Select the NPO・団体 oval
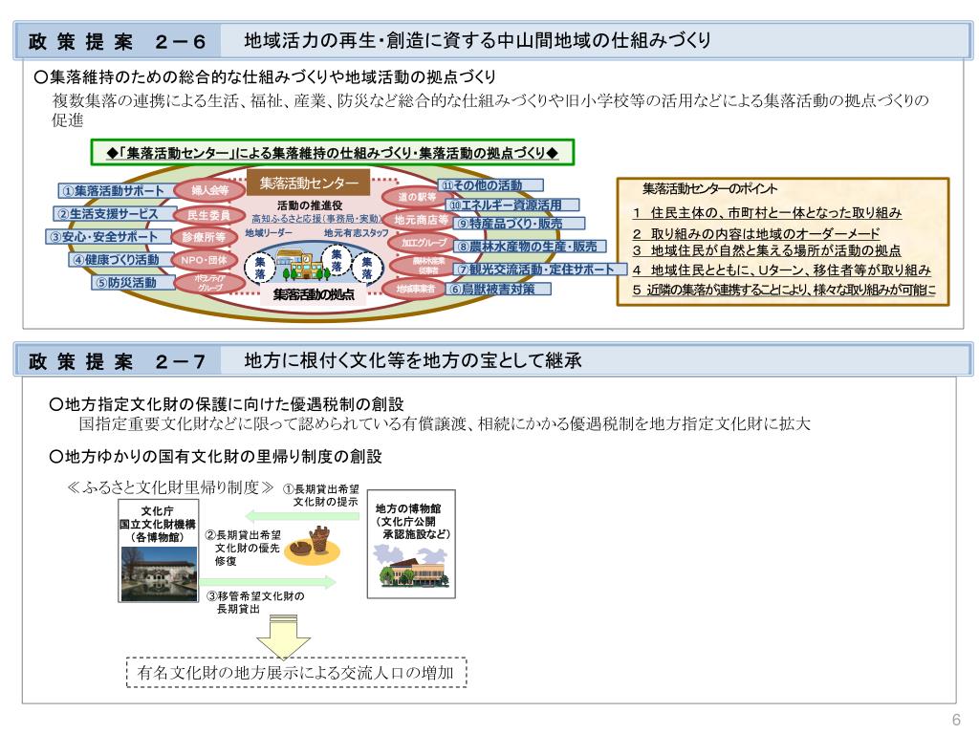979x734 pixels. point(204,260)
